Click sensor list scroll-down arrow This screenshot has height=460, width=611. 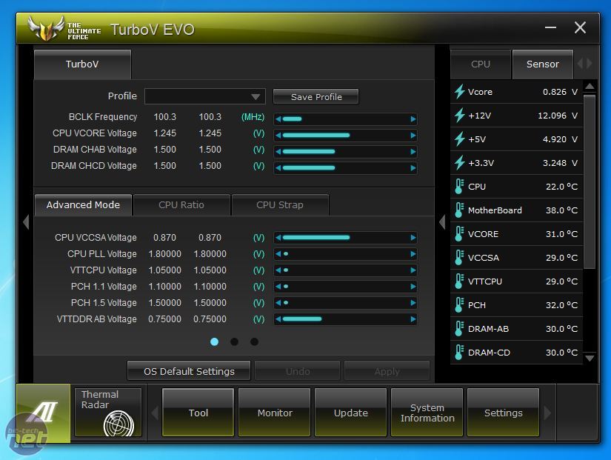[590, 358]
